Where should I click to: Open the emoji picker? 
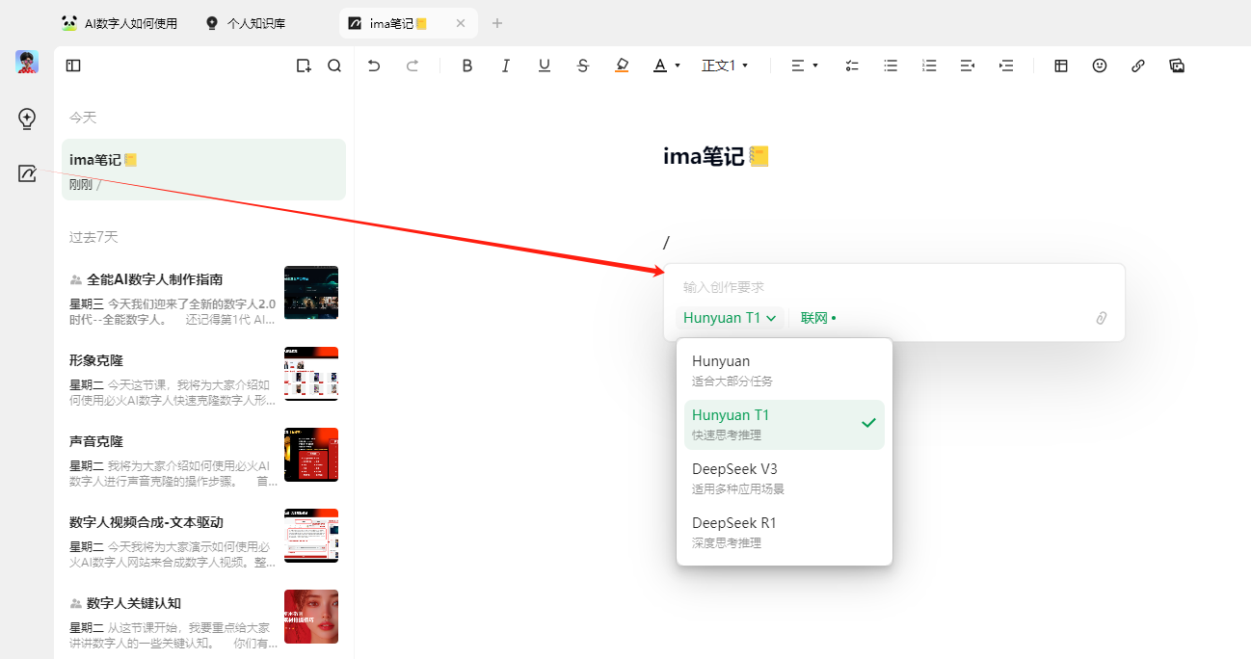pyautogui.click(x=1100, y=66)
